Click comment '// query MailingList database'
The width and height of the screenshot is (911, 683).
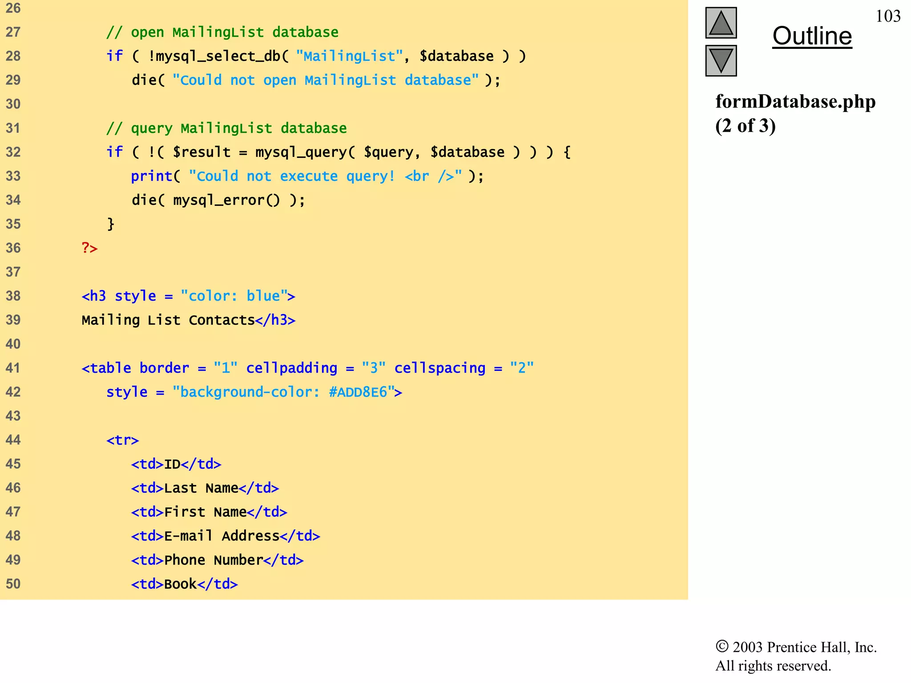pyautogui.click(x=226, y=129)
